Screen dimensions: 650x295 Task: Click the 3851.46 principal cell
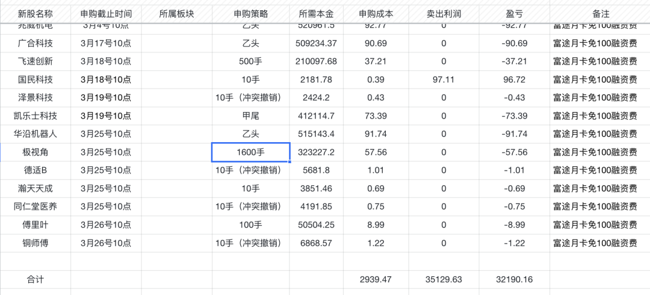tap(317, 189)
